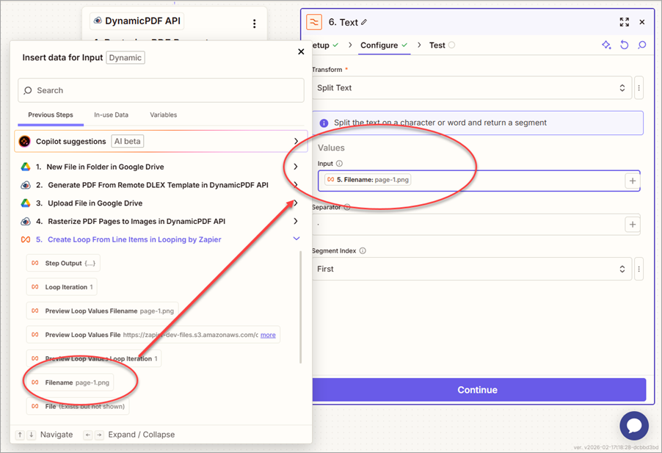Click the search icon in step panel
This screenshot has height=453, width=662.
point(641,45)
